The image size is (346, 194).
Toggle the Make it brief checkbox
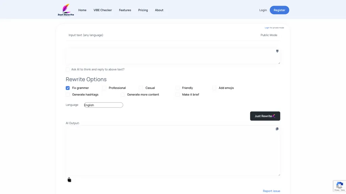pyautogui.click(x=177, y=95)
